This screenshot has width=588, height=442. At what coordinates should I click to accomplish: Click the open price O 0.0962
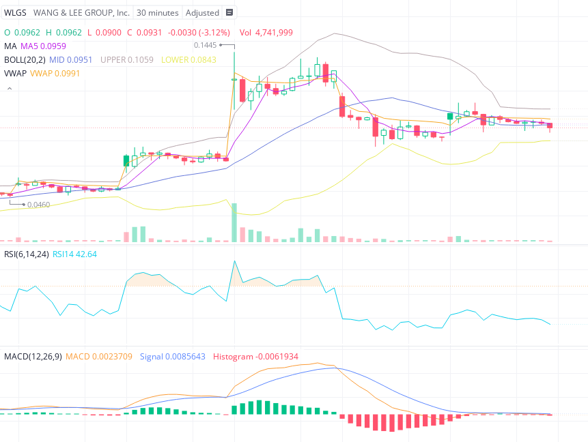point(22,33)
